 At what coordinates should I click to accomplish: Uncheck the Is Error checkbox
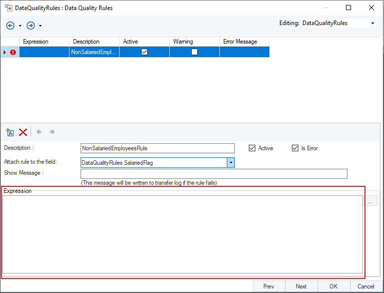tap(295, 148)
